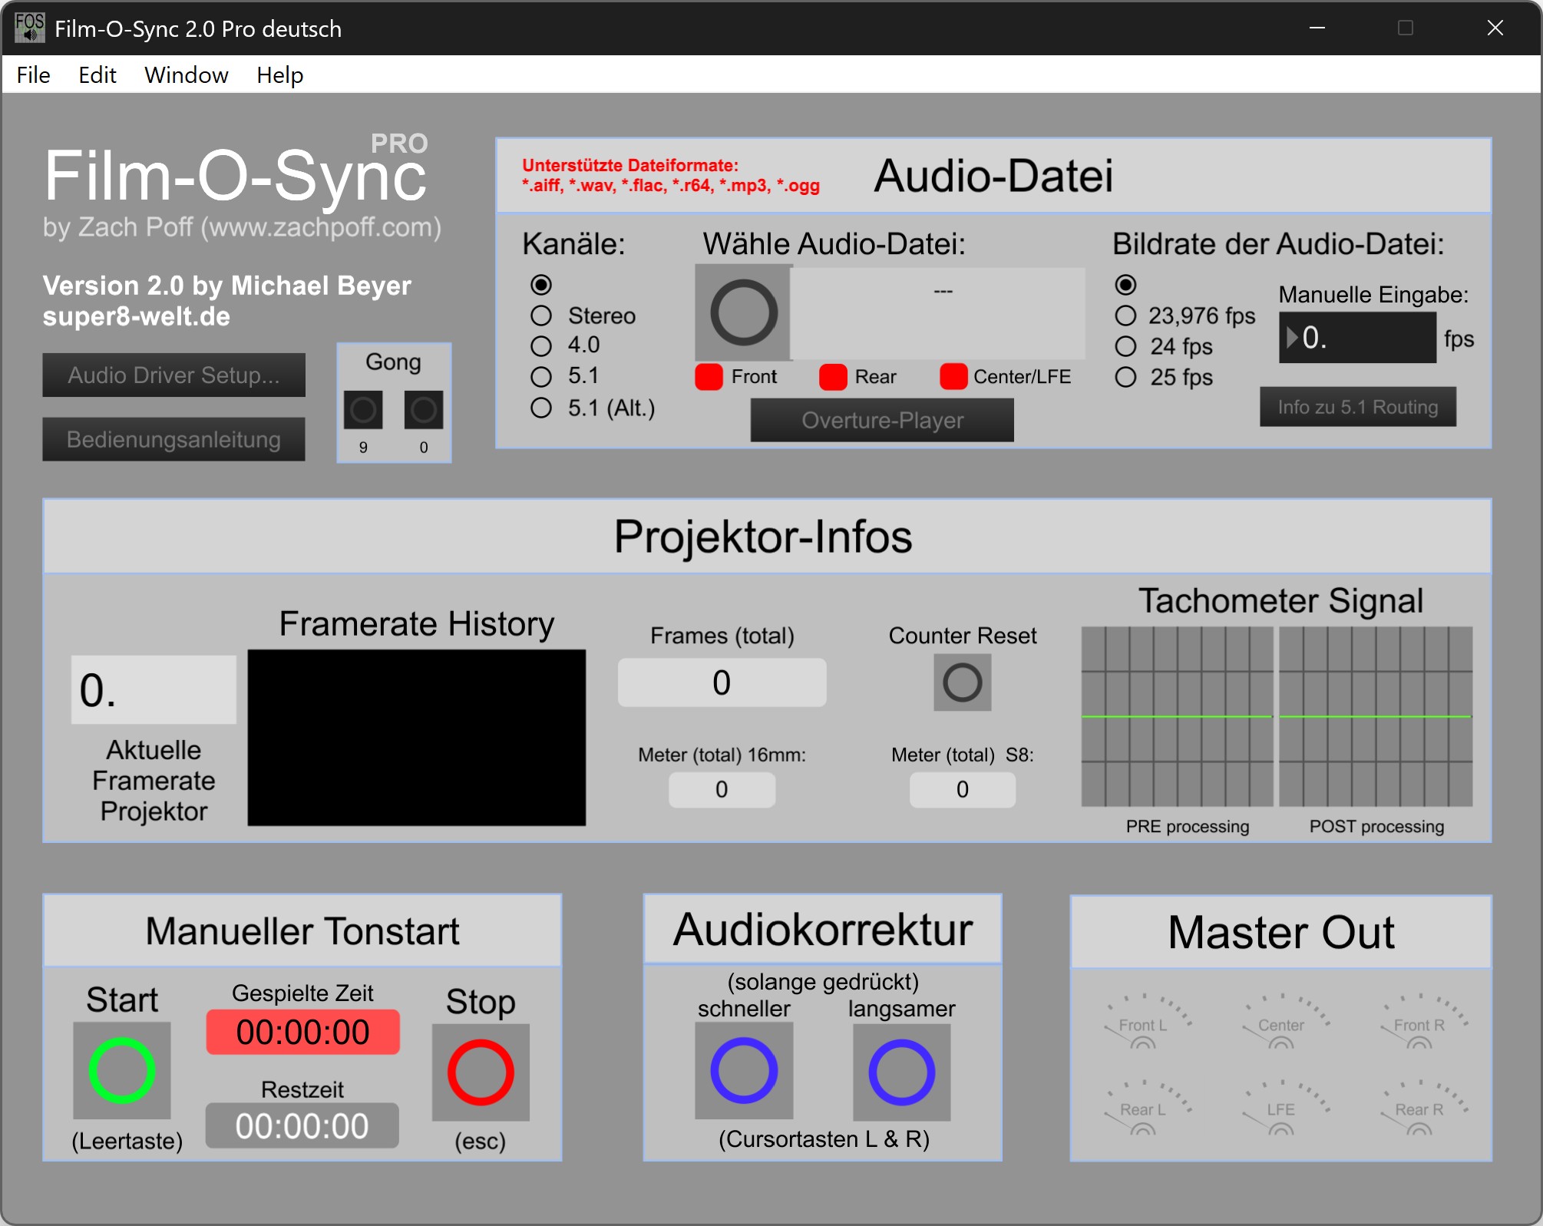Choose the 24 fps frame rate
This screenshot has height=1226, width=1543.
1125,346
